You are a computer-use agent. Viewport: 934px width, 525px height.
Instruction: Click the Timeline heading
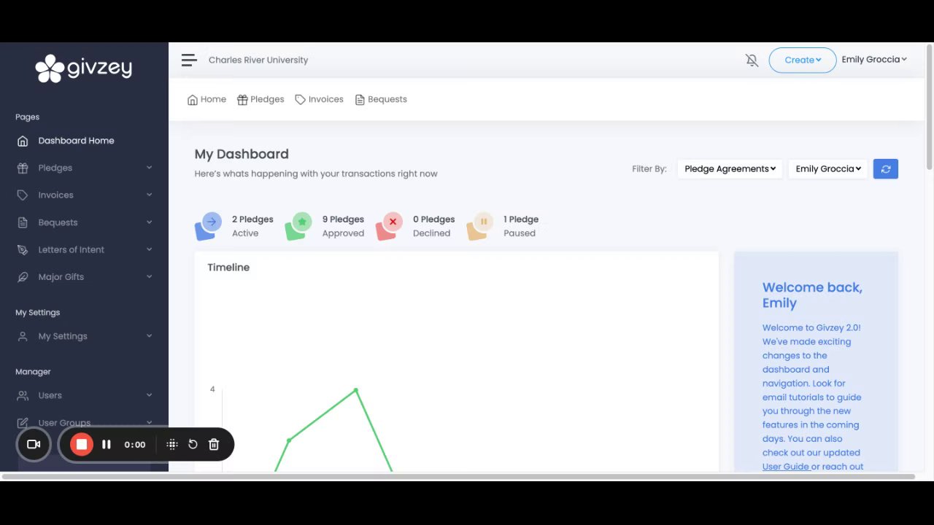tap(228, 268)
